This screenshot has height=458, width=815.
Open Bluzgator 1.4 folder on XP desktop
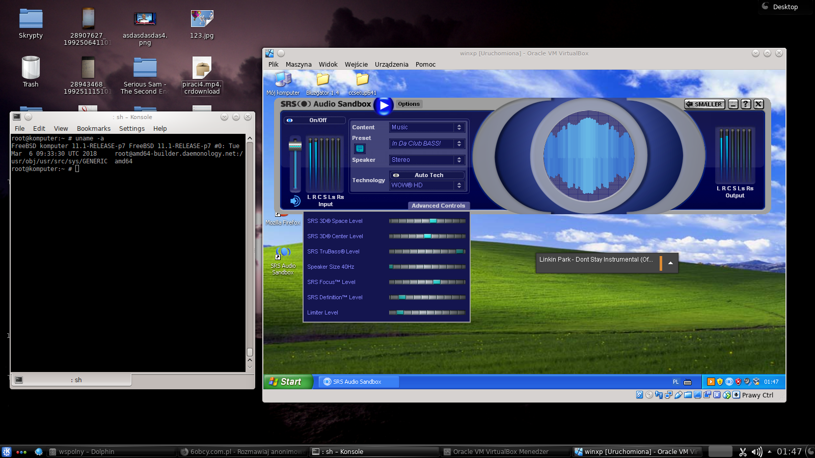pos(322,83)
